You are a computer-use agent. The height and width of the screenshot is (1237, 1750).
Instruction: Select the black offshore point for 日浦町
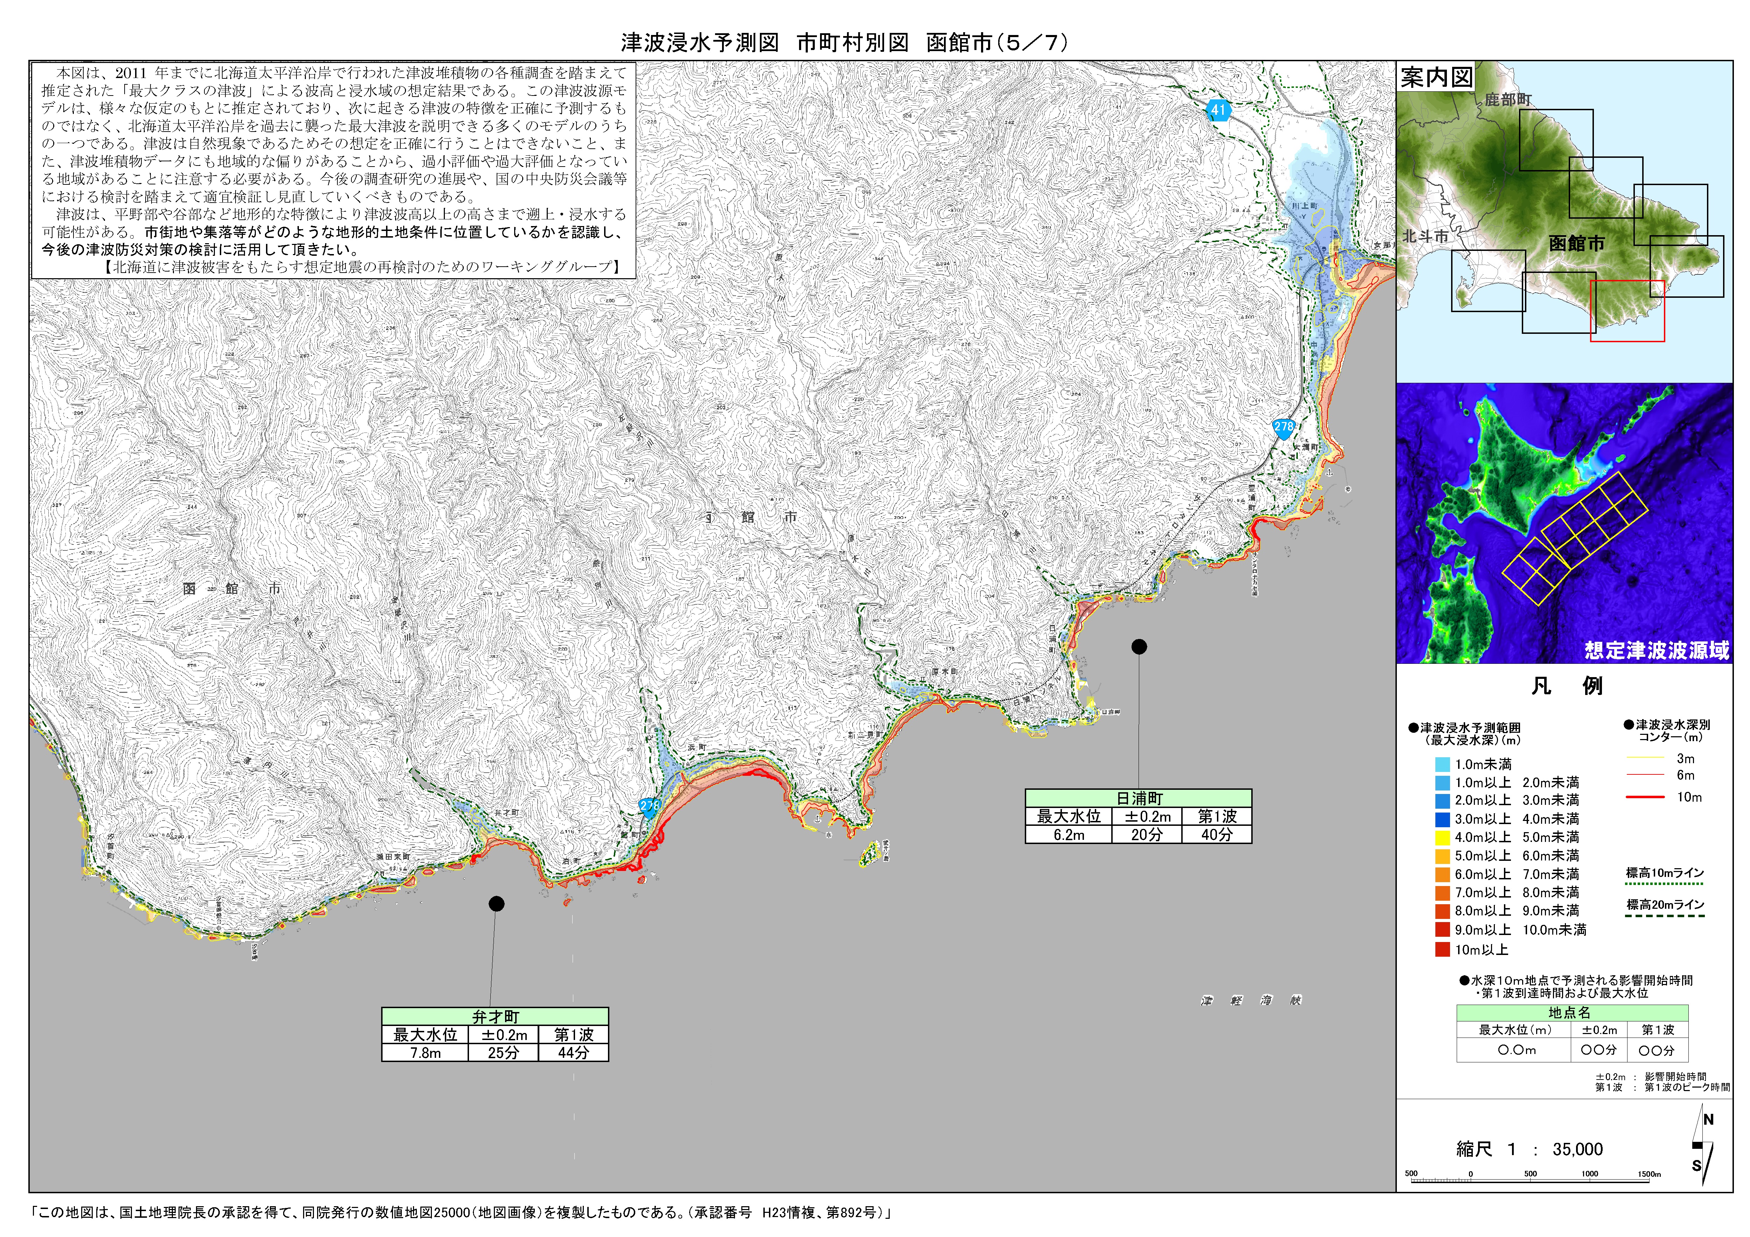(x=1139, y=646)
